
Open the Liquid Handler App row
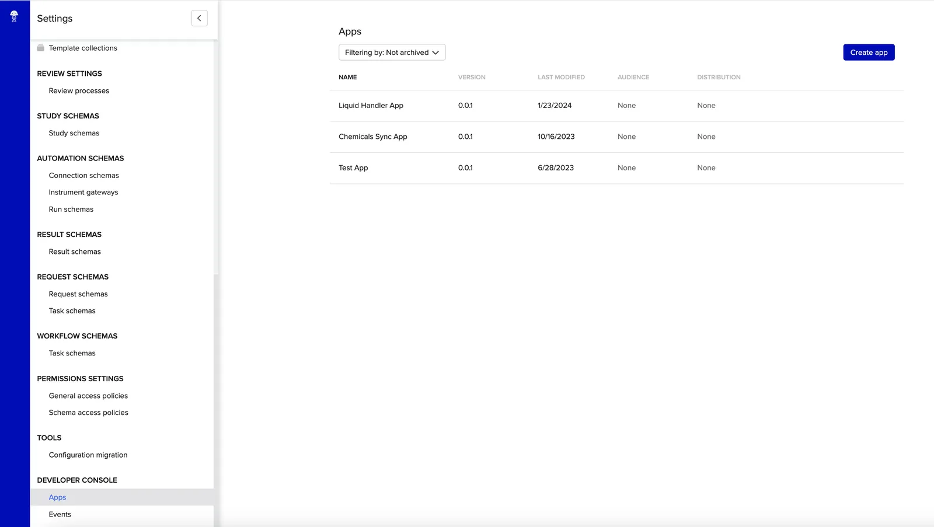pos(616,106)
